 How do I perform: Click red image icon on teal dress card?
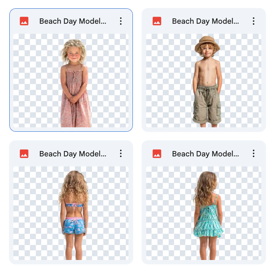(157, 154)
